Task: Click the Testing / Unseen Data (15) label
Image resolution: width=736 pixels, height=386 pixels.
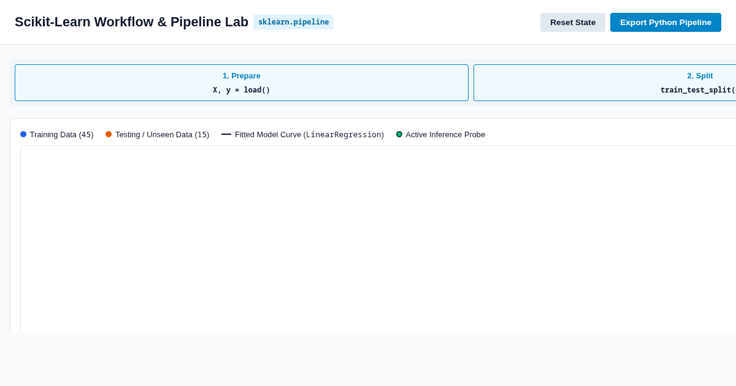Action: (x=162, y=134)
